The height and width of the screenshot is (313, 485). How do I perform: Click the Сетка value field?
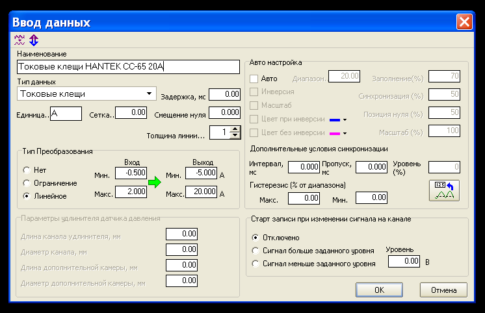pos(131,112)
